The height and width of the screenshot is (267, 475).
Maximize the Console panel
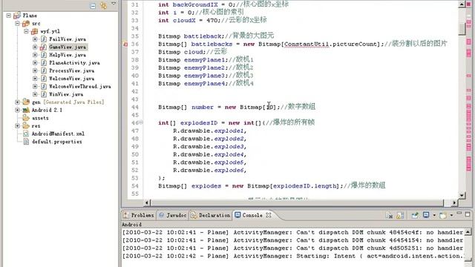468,214
